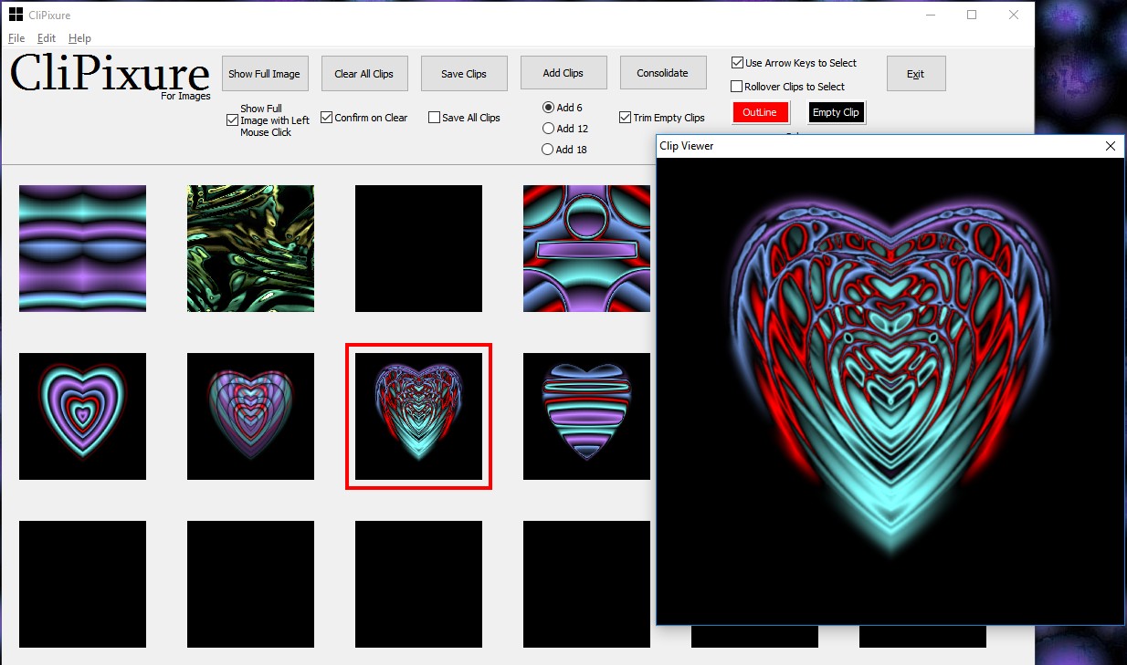Click the Clear All Clips button

pyautogui.click(x=364, y=74)
